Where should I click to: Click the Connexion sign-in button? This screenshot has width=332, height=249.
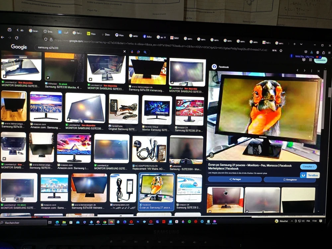[320, 60]
